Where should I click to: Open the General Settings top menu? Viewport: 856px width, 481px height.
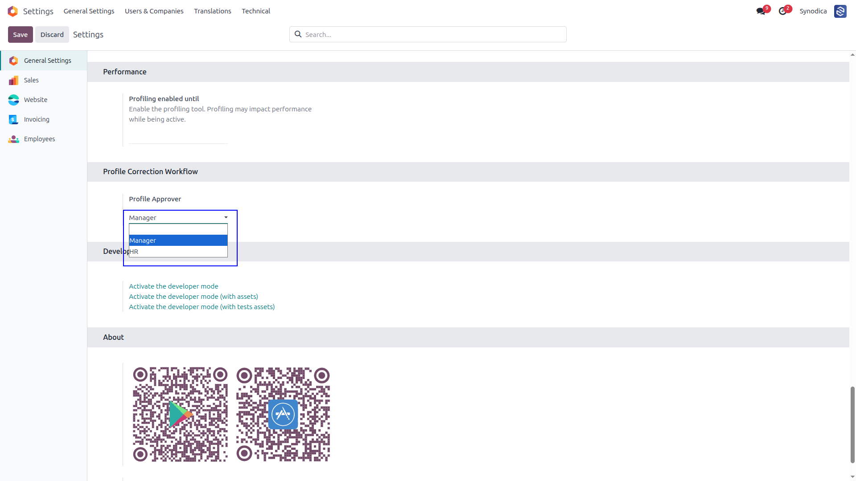click(x=89, y=11)
